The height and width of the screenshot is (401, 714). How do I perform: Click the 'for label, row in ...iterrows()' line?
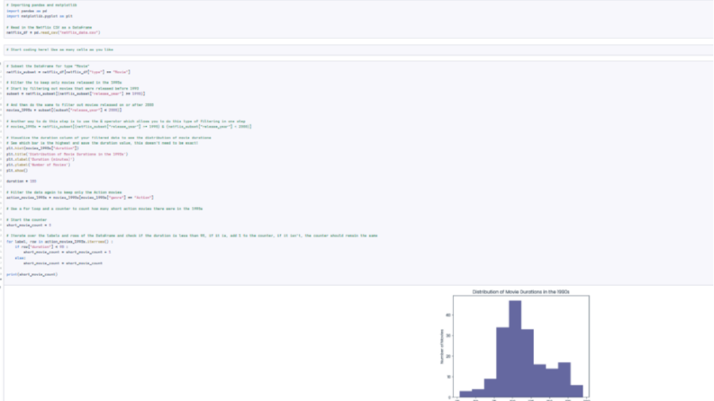(59, 242)
